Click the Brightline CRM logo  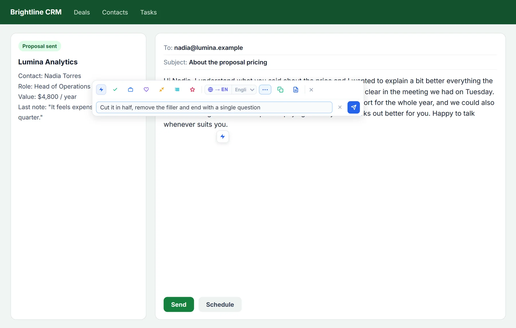point(36,12)
